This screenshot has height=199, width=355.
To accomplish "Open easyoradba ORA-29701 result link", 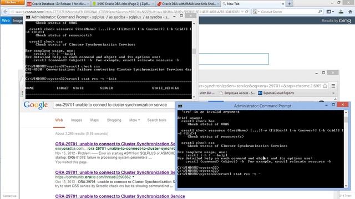I will (x=115, y=144).
